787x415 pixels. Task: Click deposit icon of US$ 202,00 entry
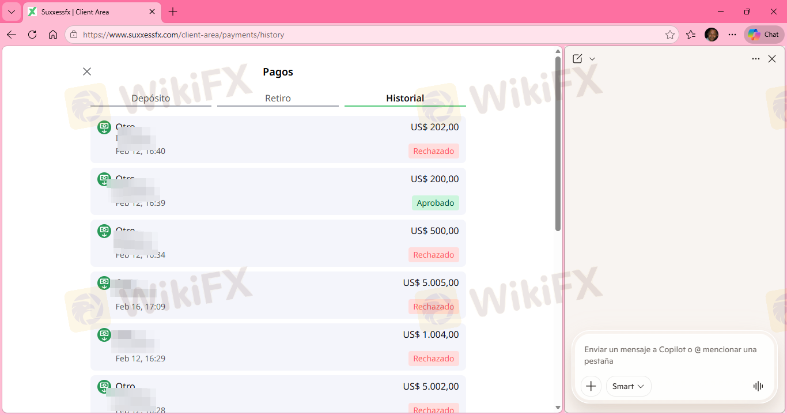coord(104,127)
